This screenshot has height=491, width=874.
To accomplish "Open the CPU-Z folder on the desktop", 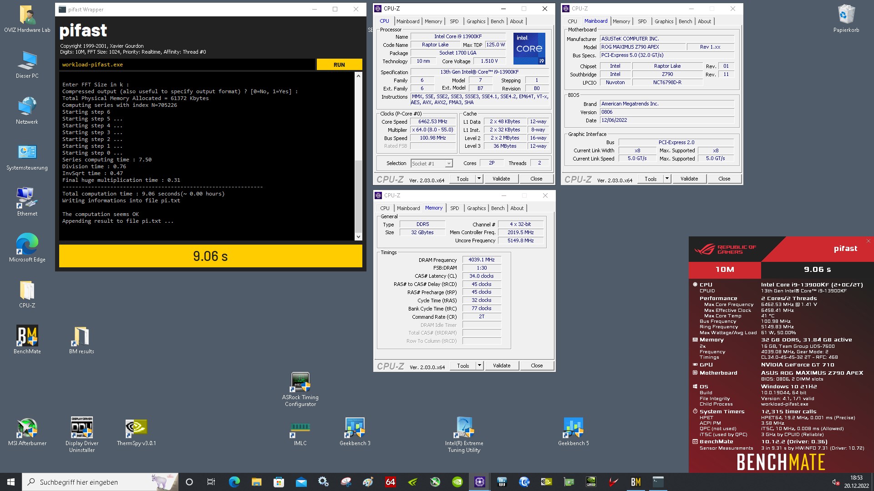I will point(27,294).
